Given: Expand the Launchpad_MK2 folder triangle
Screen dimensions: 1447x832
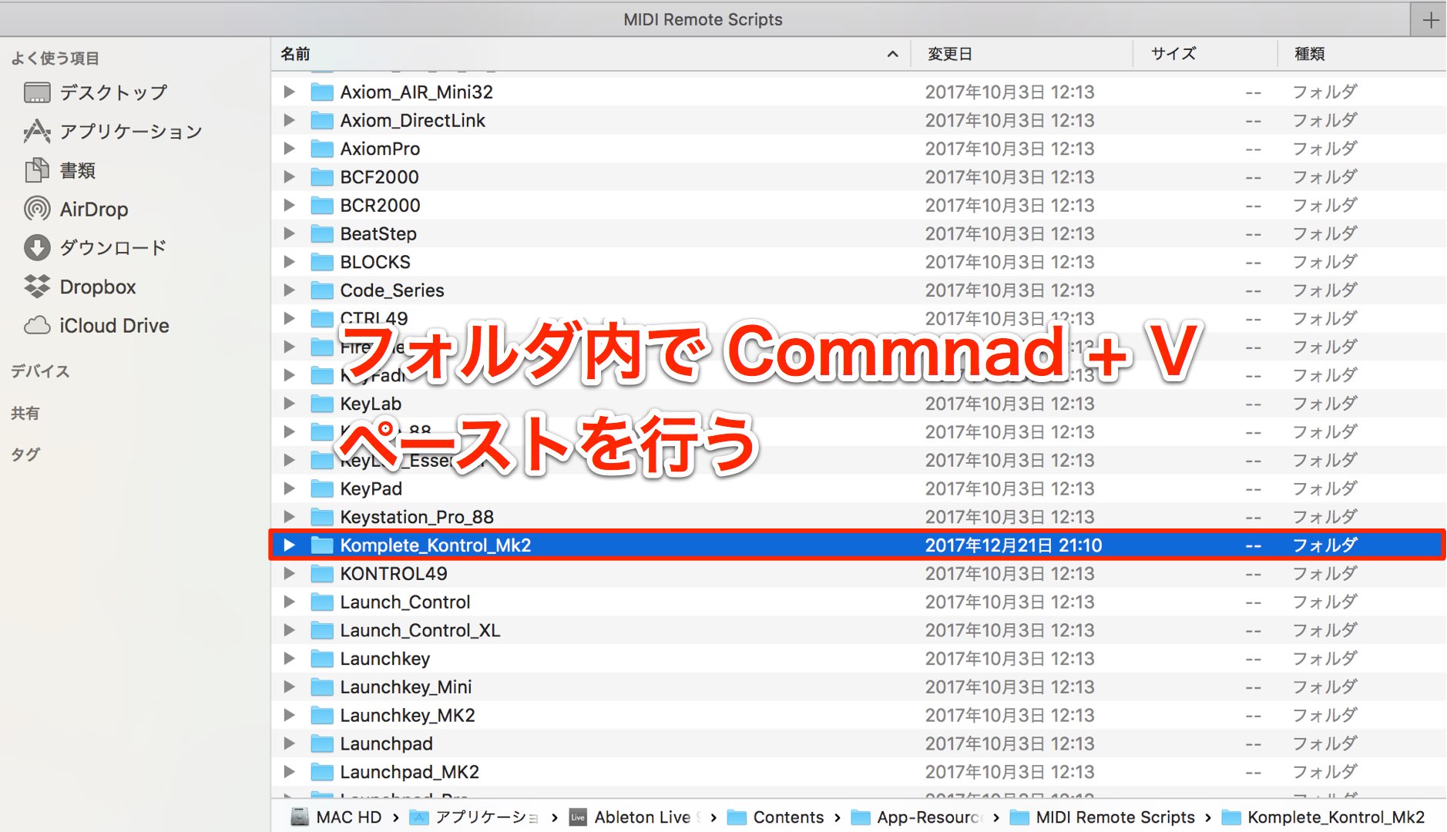Looking at the screenshot, I should 290,772.
